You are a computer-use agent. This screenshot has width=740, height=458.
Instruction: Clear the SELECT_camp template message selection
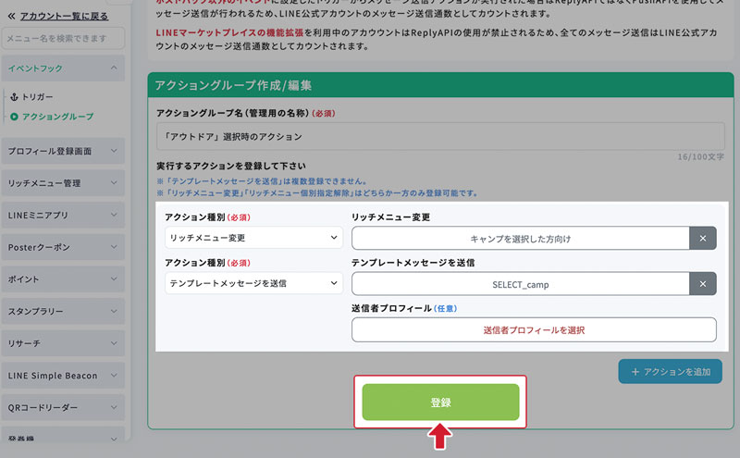coord(703,284)
